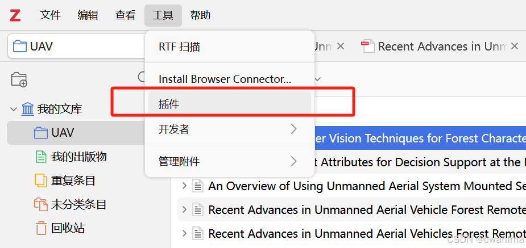This screenshot has height=248, width=526.
Task: Switch to the UAV library tab
Action: [74, 47]
